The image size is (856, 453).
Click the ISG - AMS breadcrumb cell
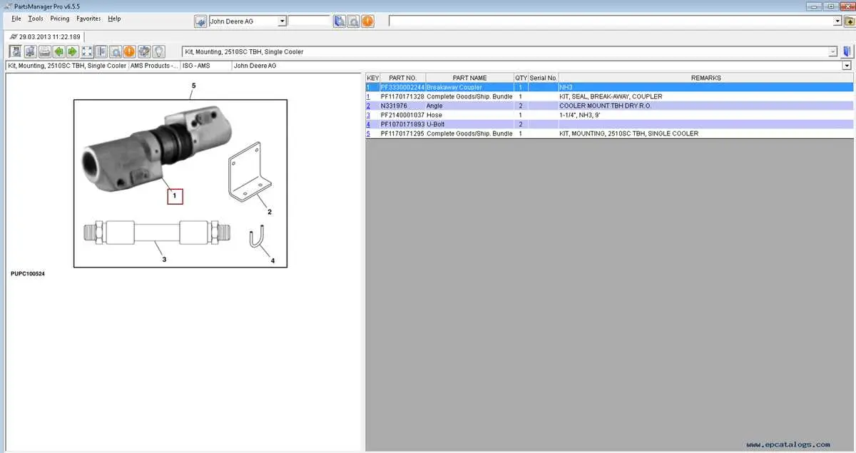206,66
